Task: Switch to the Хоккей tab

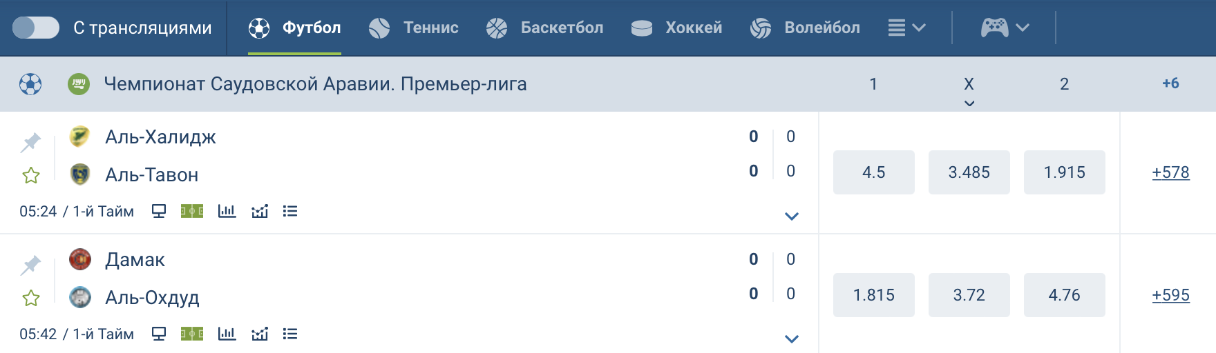Action: [x=677, y=28]
